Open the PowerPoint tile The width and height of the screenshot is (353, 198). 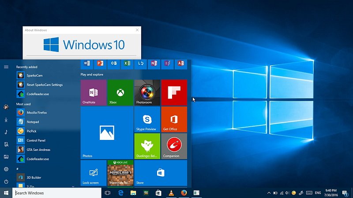click(x=100, y=64)
